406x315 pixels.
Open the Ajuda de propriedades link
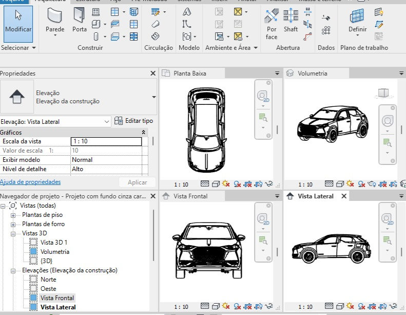[30, 182]
